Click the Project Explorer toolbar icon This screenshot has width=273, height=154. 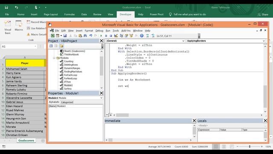[121, 36]
